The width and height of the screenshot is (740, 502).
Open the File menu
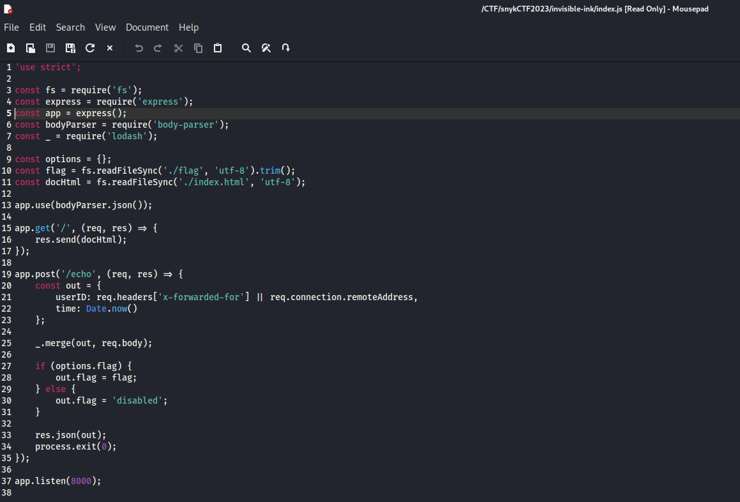[11, 27]
